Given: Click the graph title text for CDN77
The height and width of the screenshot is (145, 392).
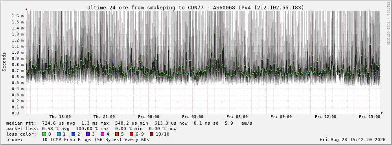Looking at the screenshot, I should (196, 8).
